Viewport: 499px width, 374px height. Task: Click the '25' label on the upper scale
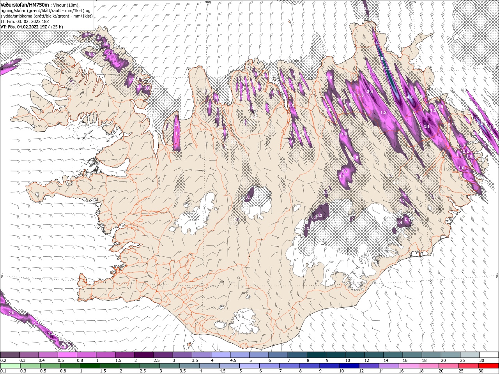[463, 360]
